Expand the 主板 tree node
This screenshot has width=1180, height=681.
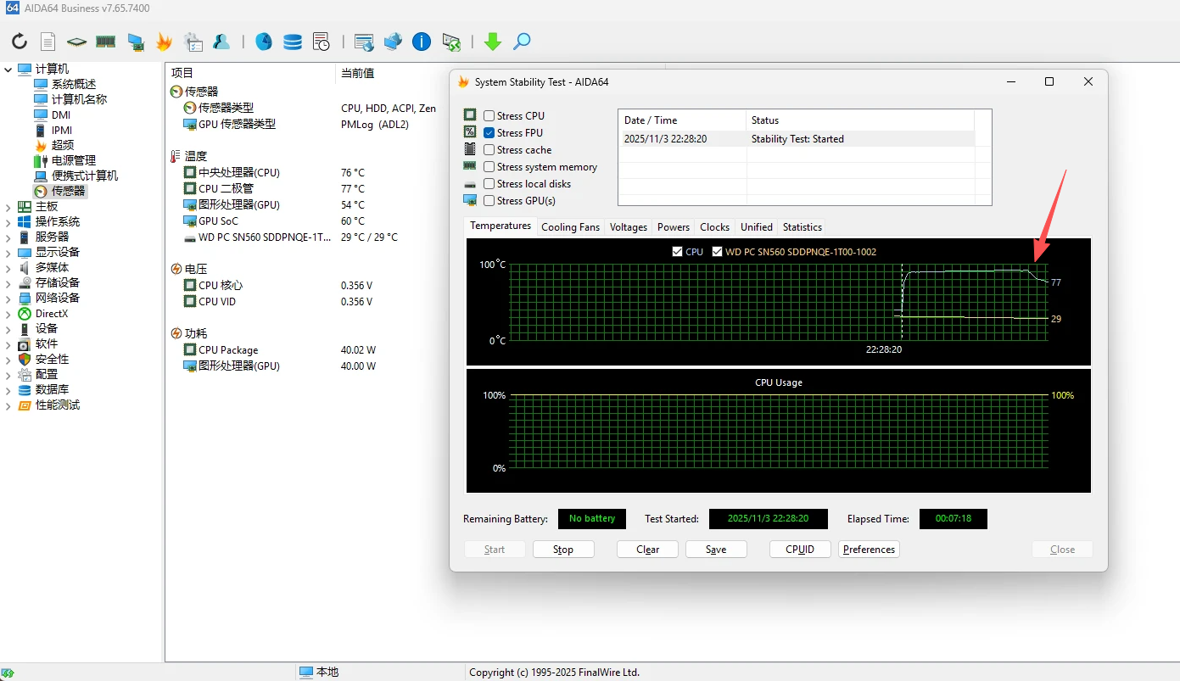[x=8, y=207]
